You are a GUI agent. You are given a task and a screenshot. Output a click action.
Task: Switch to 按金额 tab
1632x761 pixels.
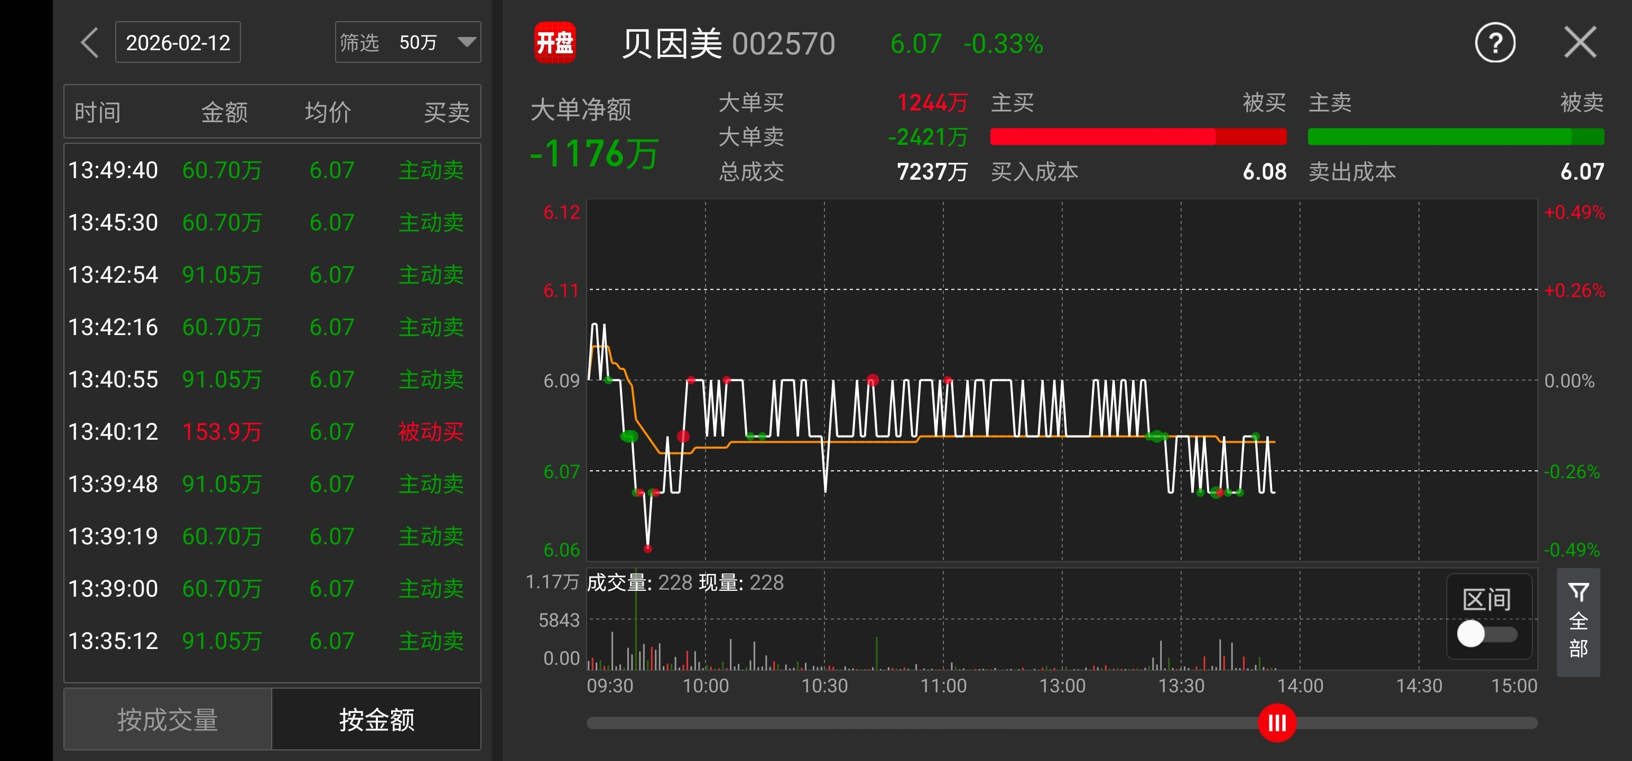pyautogui.click(x=376, y=720)
